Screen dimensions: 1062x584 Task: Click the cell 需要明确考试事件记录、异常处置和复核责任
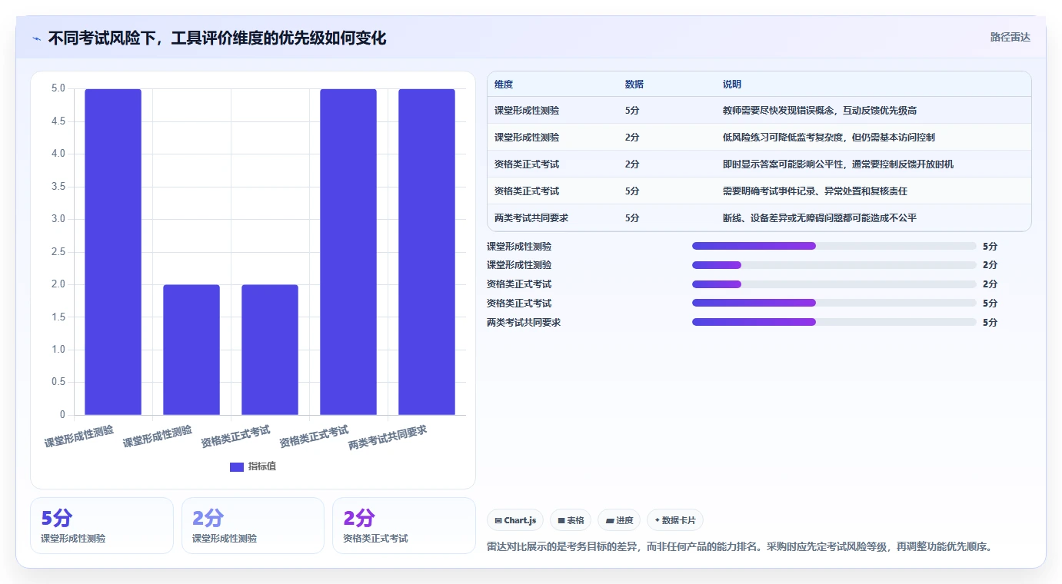click(815, 191)
